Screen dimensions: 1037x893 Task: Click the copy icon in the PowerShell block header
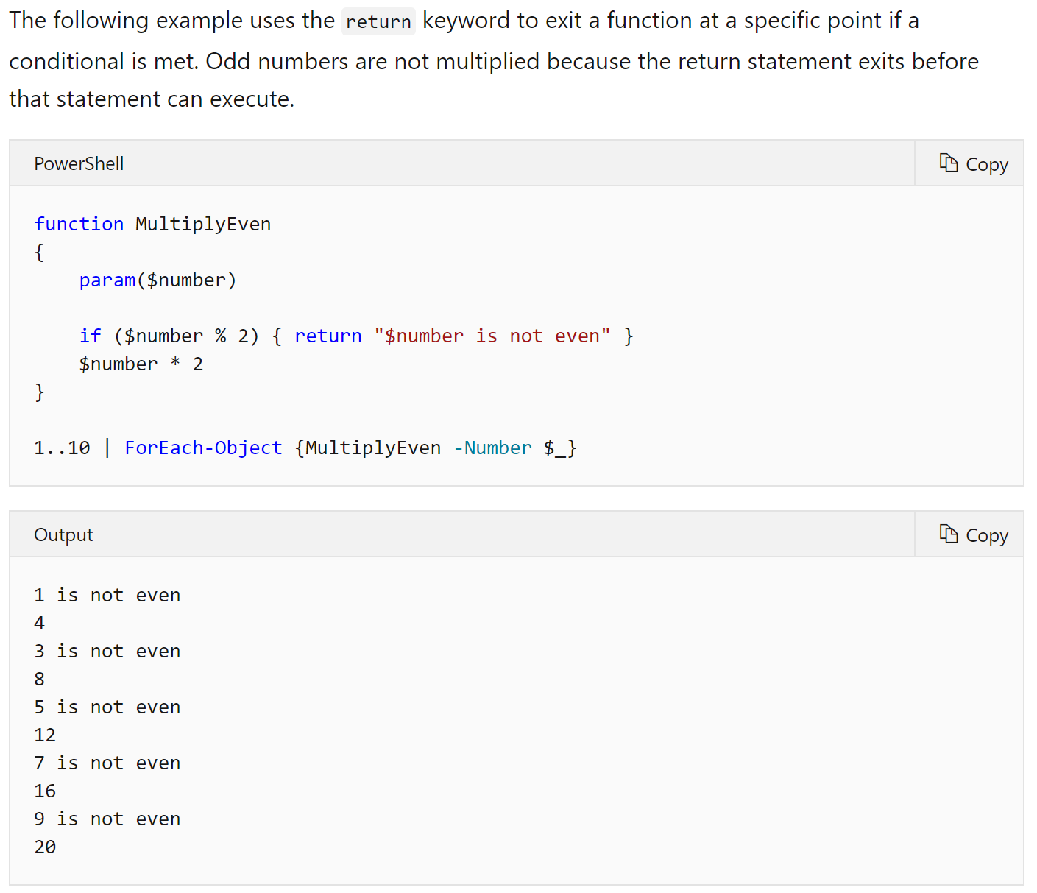(949, 163)
